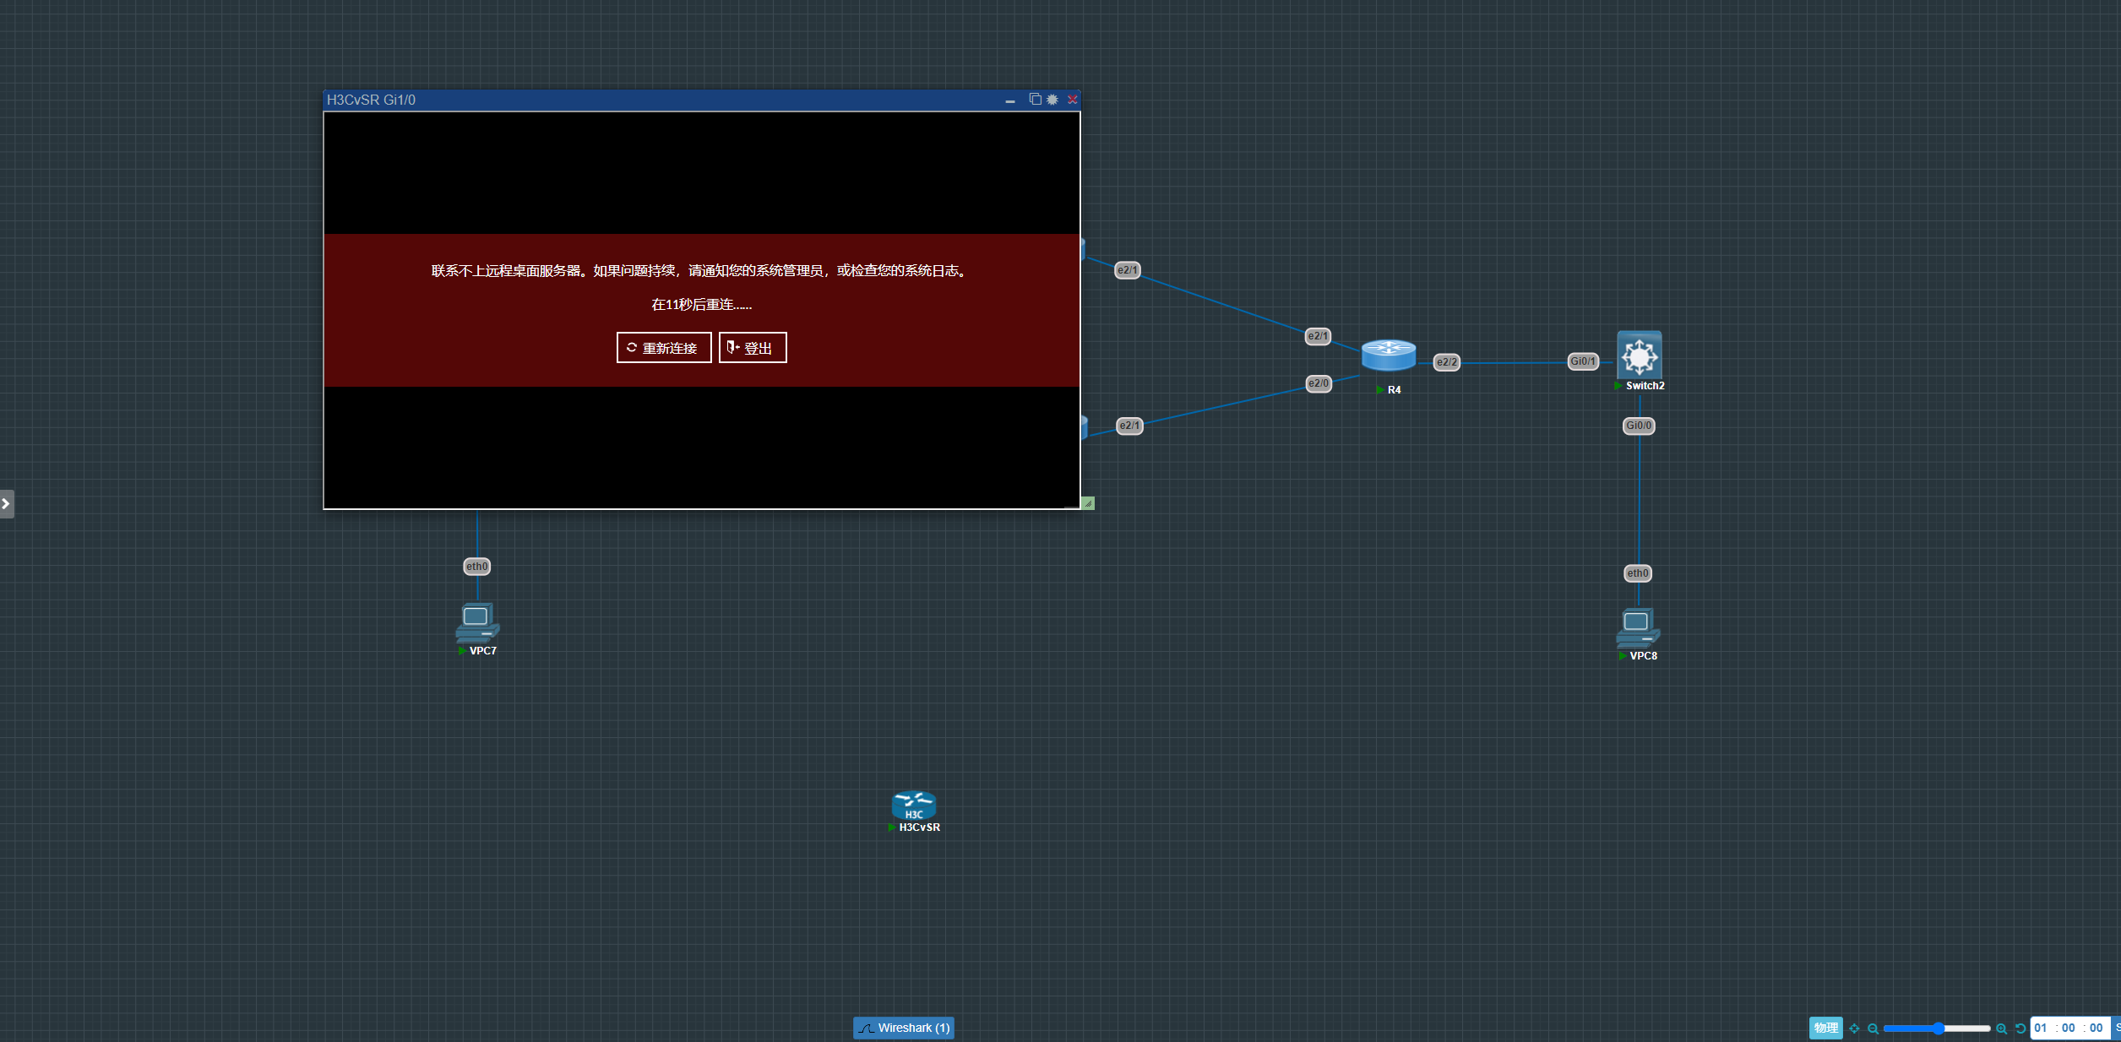The image size is (2121, 1042).
Task: Click the zoom out magnifier icon
Action: (x=1873, y=1028)
